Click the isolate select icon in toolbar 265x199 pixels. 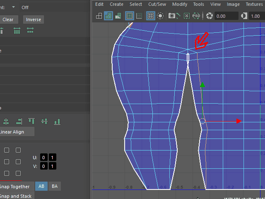[x=160, y=16]
